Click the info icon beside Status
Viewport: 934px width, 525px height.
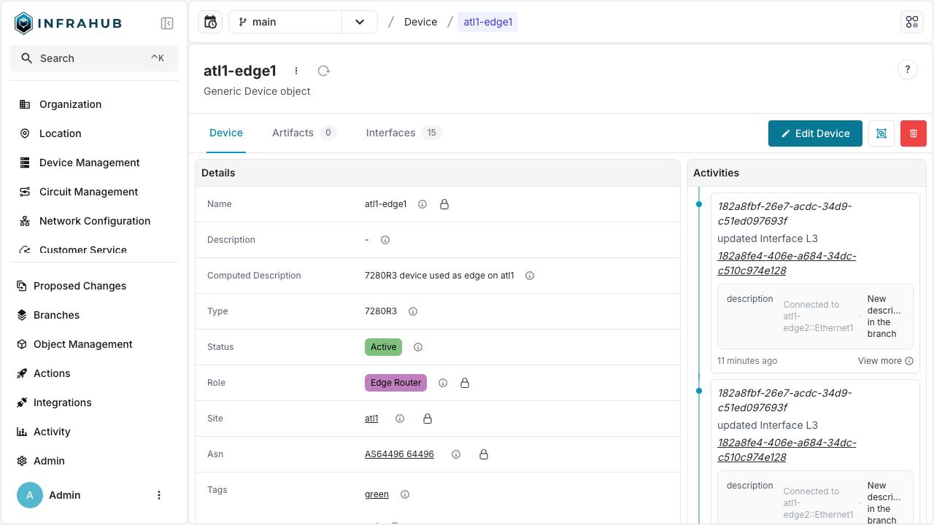pos(417,347)
